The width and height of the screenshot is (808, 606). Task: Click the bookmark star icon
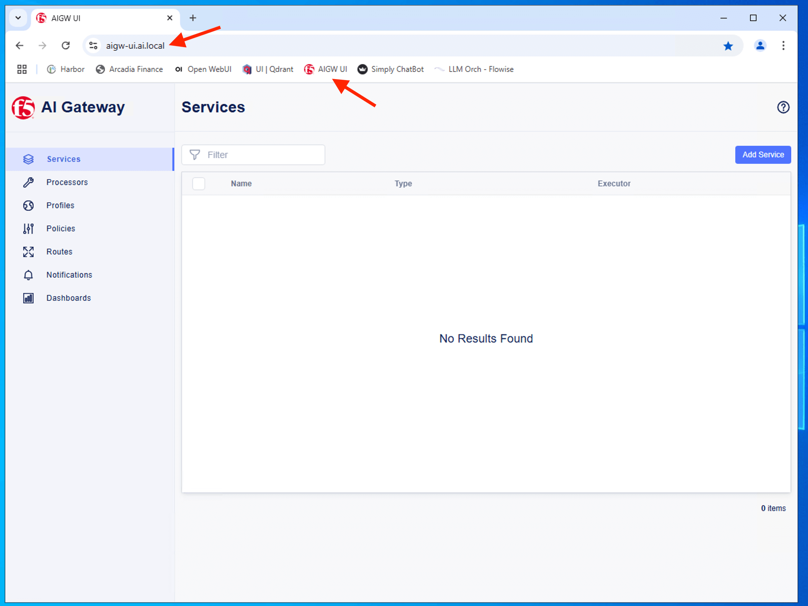coord(728,46)
